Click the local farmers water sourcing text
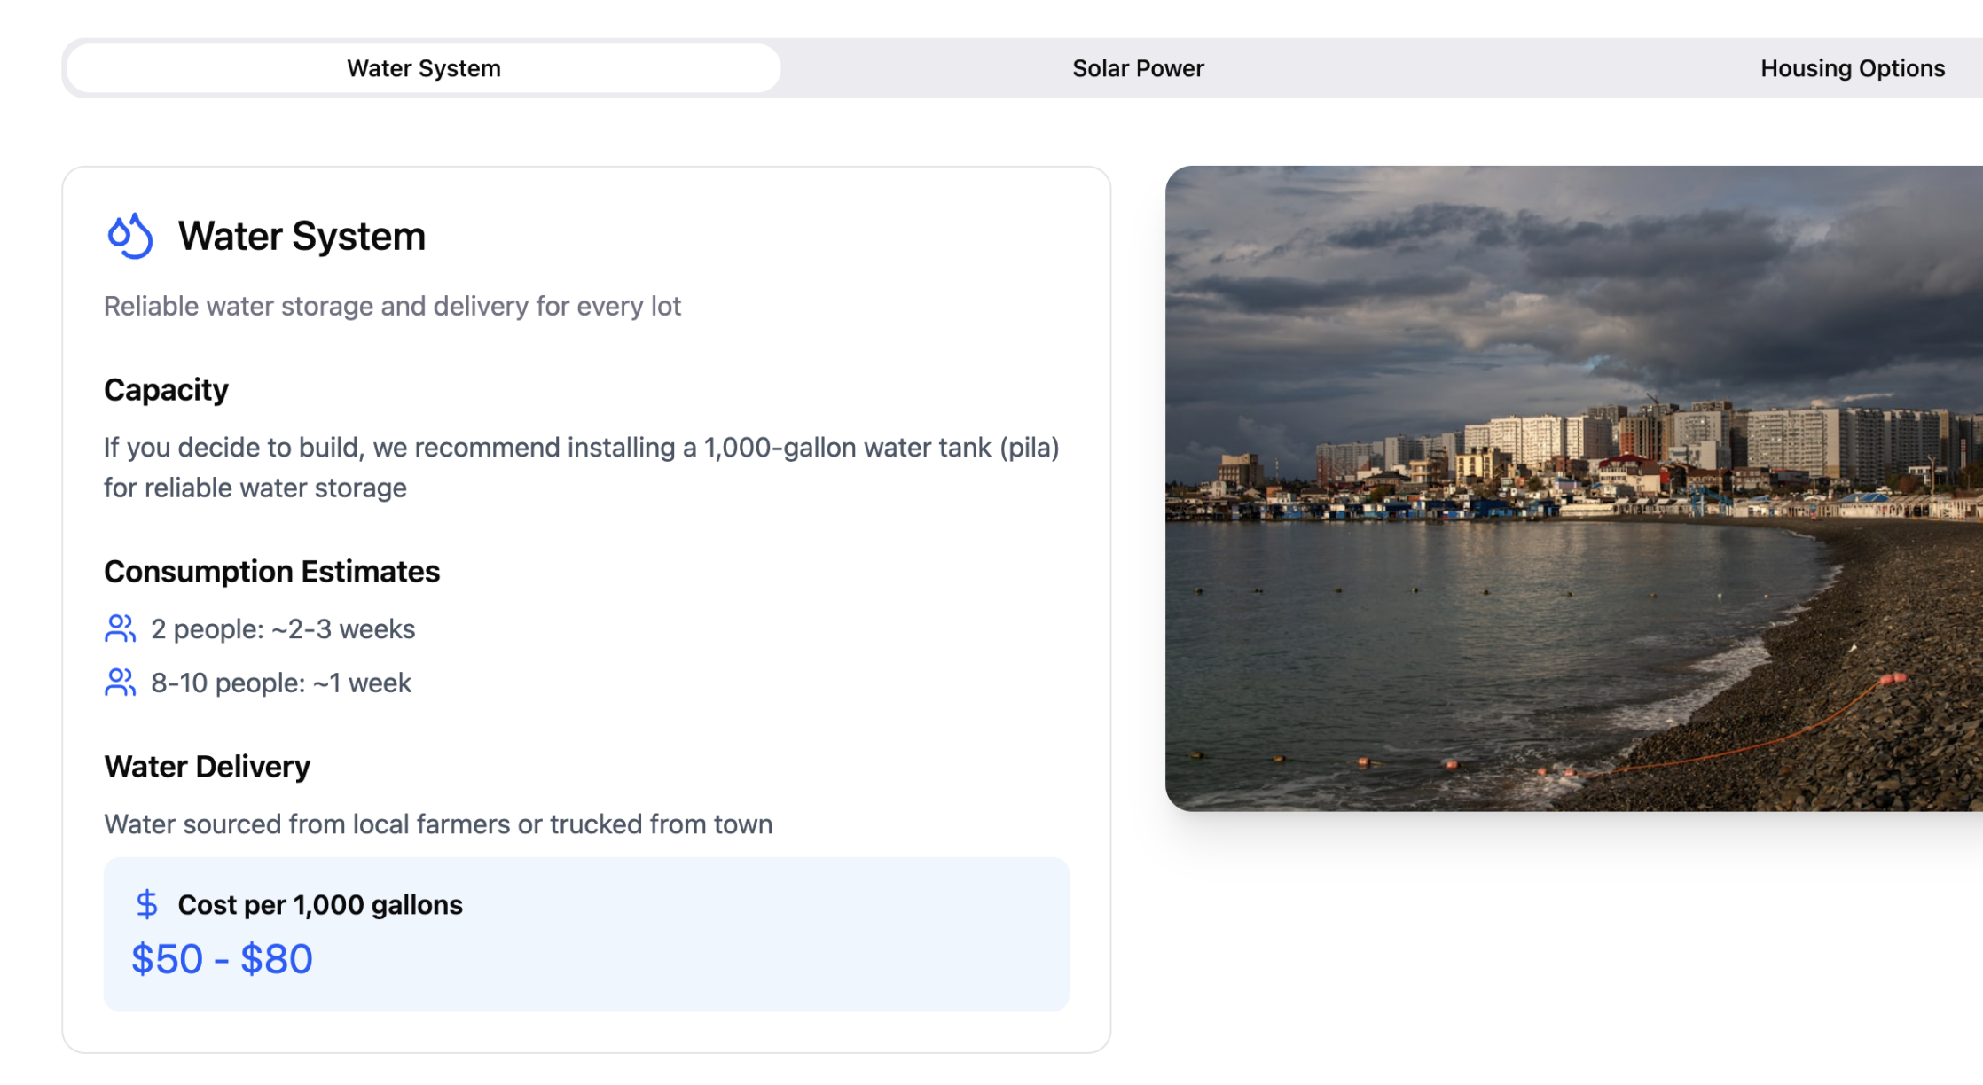 pos(438,824)
